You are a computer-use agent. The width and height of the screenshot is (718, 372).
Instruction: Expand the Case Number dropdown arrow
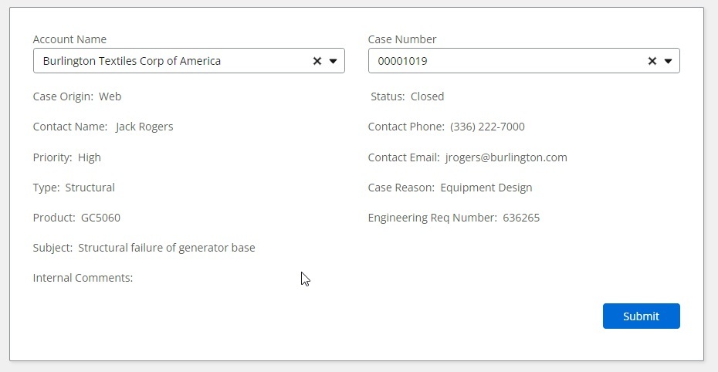668,61
